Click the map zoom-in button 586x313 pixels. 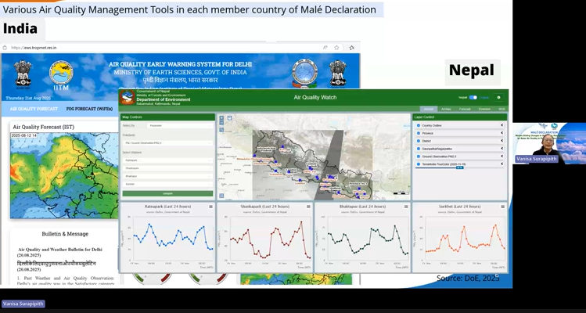(221, 119)
